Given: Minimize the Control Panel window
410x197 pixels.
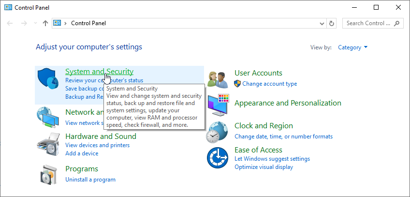Looking at the screenshot, I should [354, 8].
